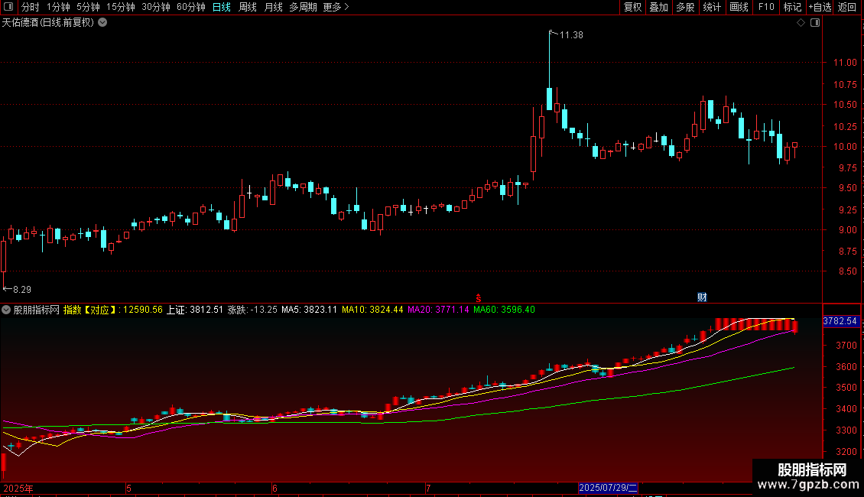Click the MA10: 3824.44 readout

tap(372, 310)
